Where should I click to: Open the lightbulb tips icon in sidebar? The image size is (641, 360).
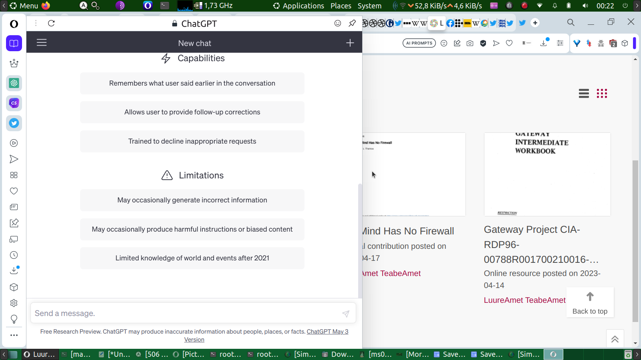14,319
